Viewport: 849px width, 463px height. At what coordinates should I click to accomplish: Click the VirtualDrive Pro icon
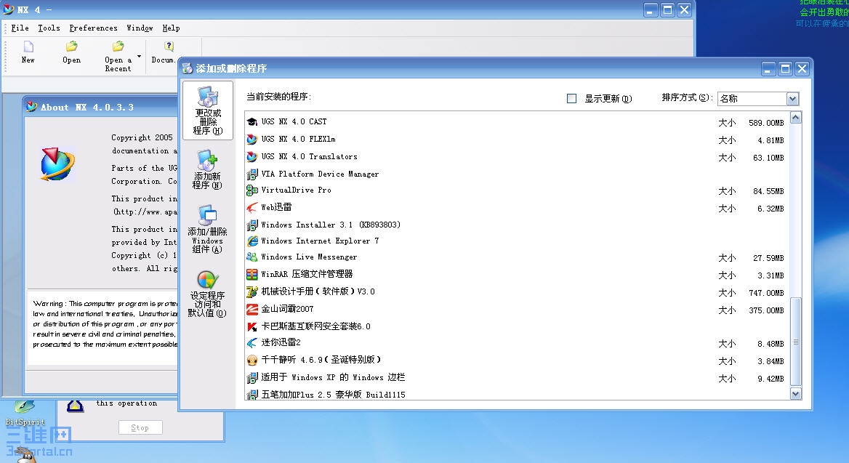click(252, 190)
